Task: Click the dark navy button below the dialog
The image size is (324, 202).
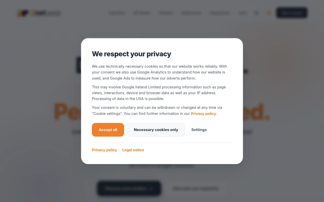Action: coord(129,188)
